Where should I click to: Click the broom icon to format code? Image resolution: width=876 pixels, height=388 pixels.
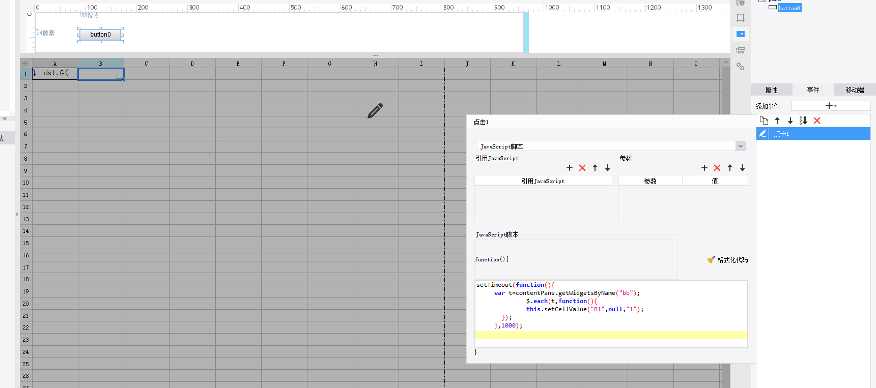coord(711,259)
